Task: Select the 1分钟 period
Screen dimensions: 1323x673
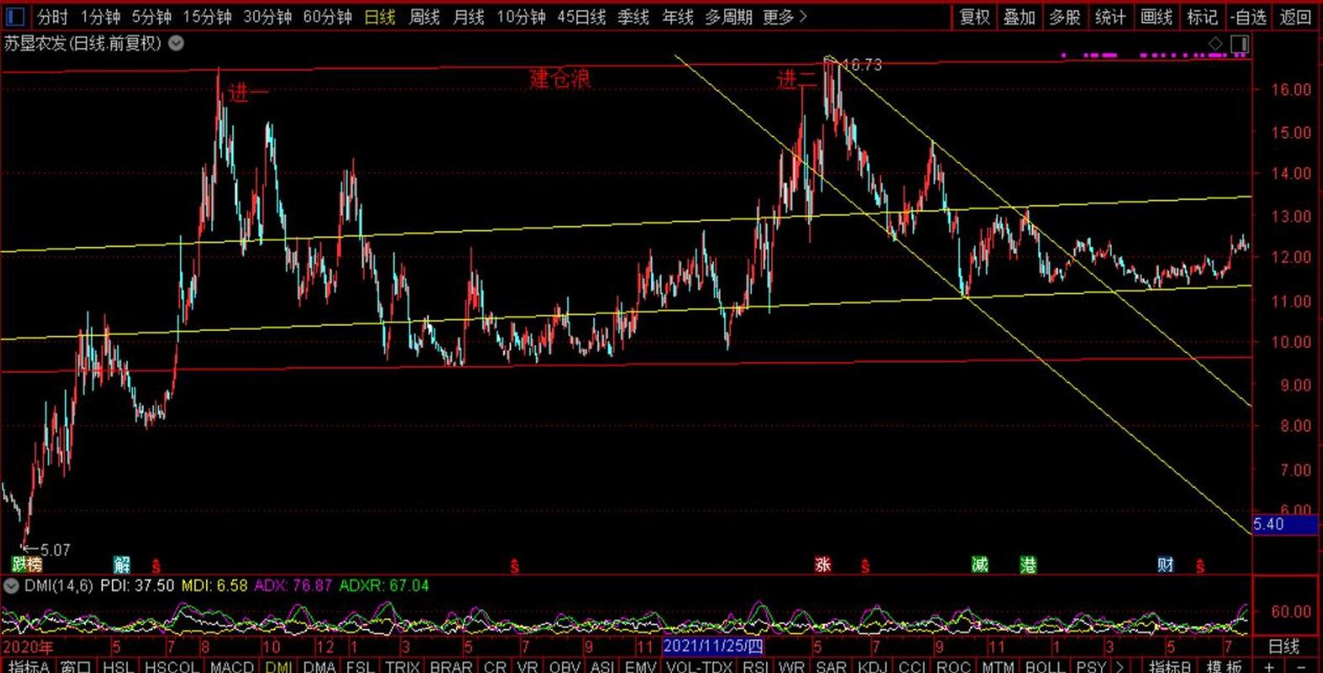Action: coord(101,17)
